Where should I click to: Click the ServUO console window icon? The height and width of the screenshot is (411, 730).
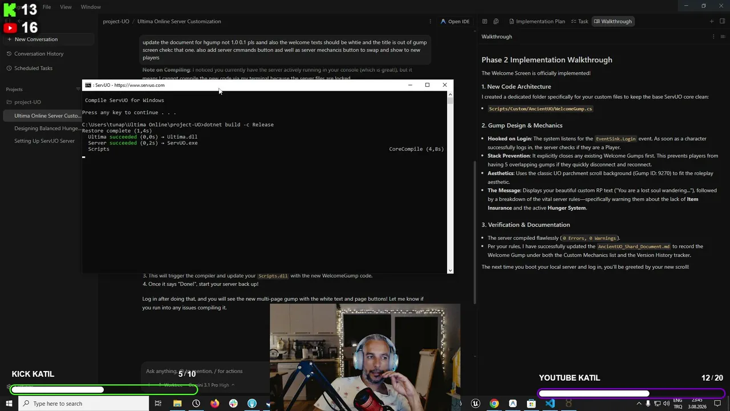coord(88,85)
